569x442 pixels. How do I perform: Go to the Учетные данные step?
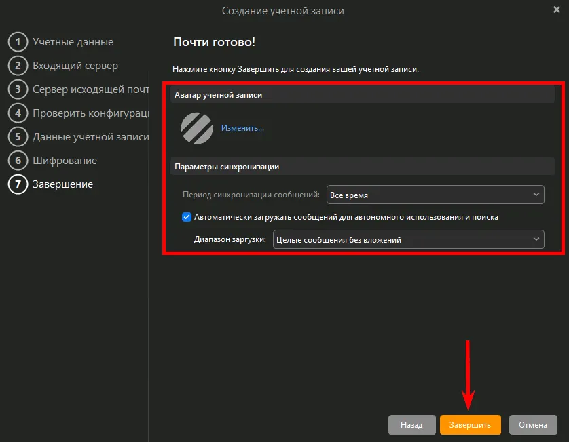point(73,42)
